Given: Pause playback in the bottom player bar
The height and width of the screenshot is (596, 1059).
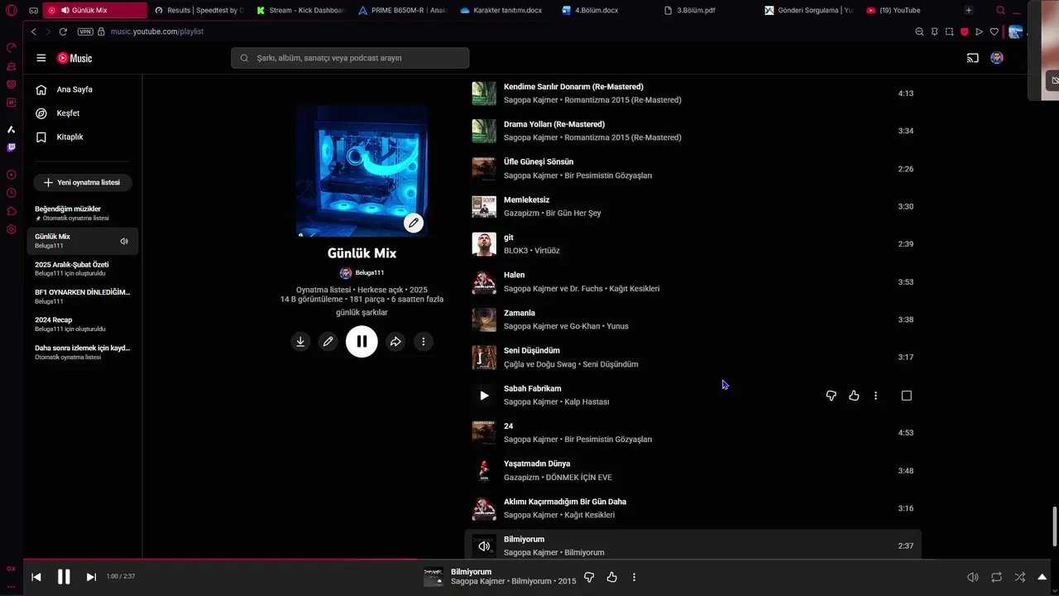Looking at the screenshot, I should 64,577.
